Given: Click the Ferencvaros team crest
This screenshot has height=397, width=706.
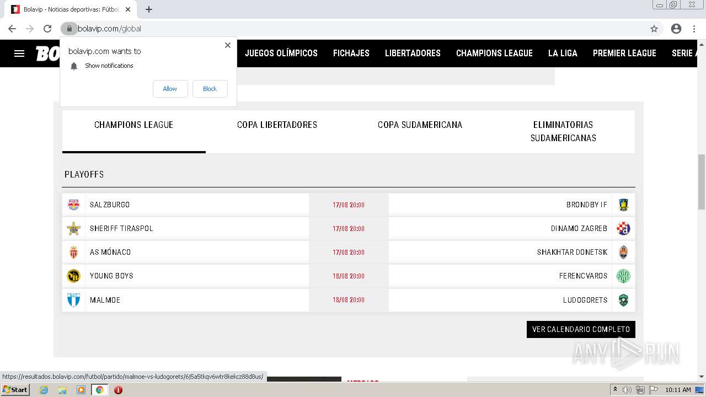Looking at the screenshot, I should (x=623, y=276).
